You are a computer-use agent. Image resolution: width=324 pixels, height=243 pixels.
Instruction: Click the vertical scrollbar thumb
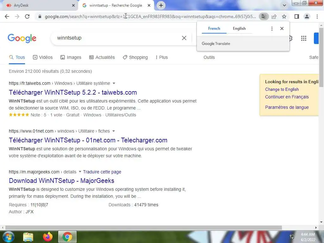click(x=321, y=57)
